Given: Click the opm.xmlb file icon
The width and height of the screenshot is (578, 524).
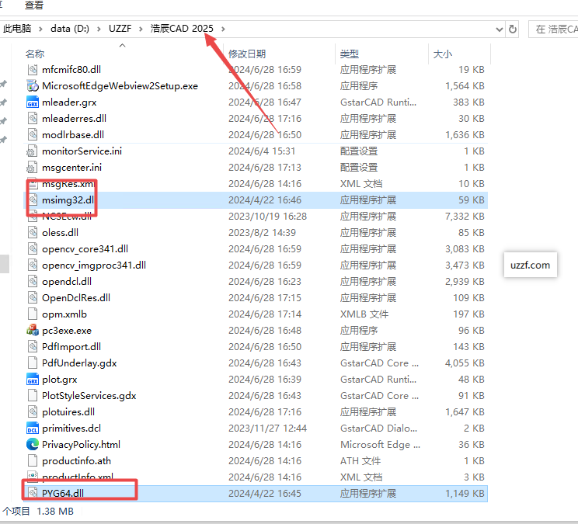Looking at the screenshot, I should click(x=33, y=314).
